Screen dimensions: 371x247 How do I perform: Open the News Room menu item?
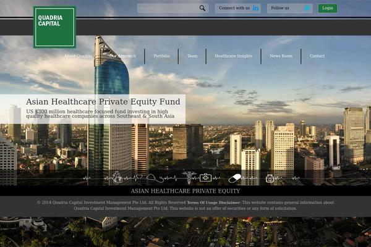281,56
